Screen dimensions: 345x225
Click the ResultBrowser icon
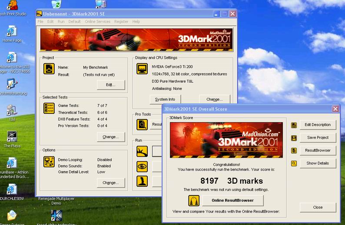[294, 151]
